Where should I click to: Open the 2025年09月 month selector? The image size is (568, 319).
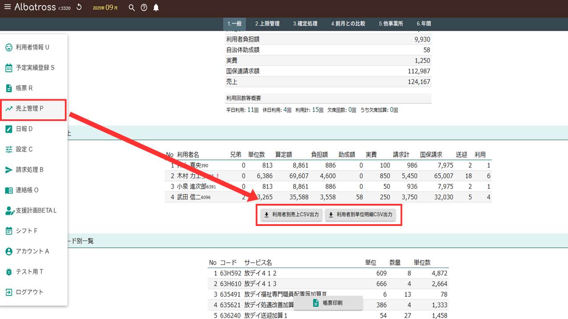pos(105,8)
